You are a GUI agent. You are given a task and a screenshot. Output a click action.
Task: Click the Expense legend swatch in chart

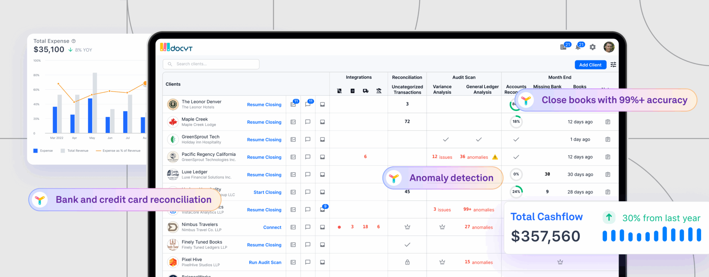[x=35, y=151]
